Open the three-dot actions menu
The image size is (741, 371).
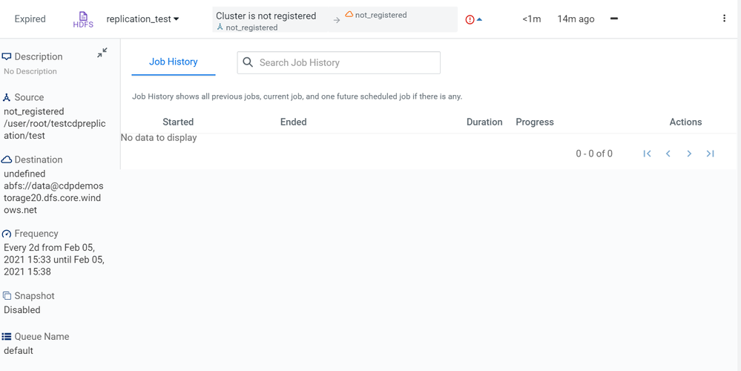coord(724,19)
